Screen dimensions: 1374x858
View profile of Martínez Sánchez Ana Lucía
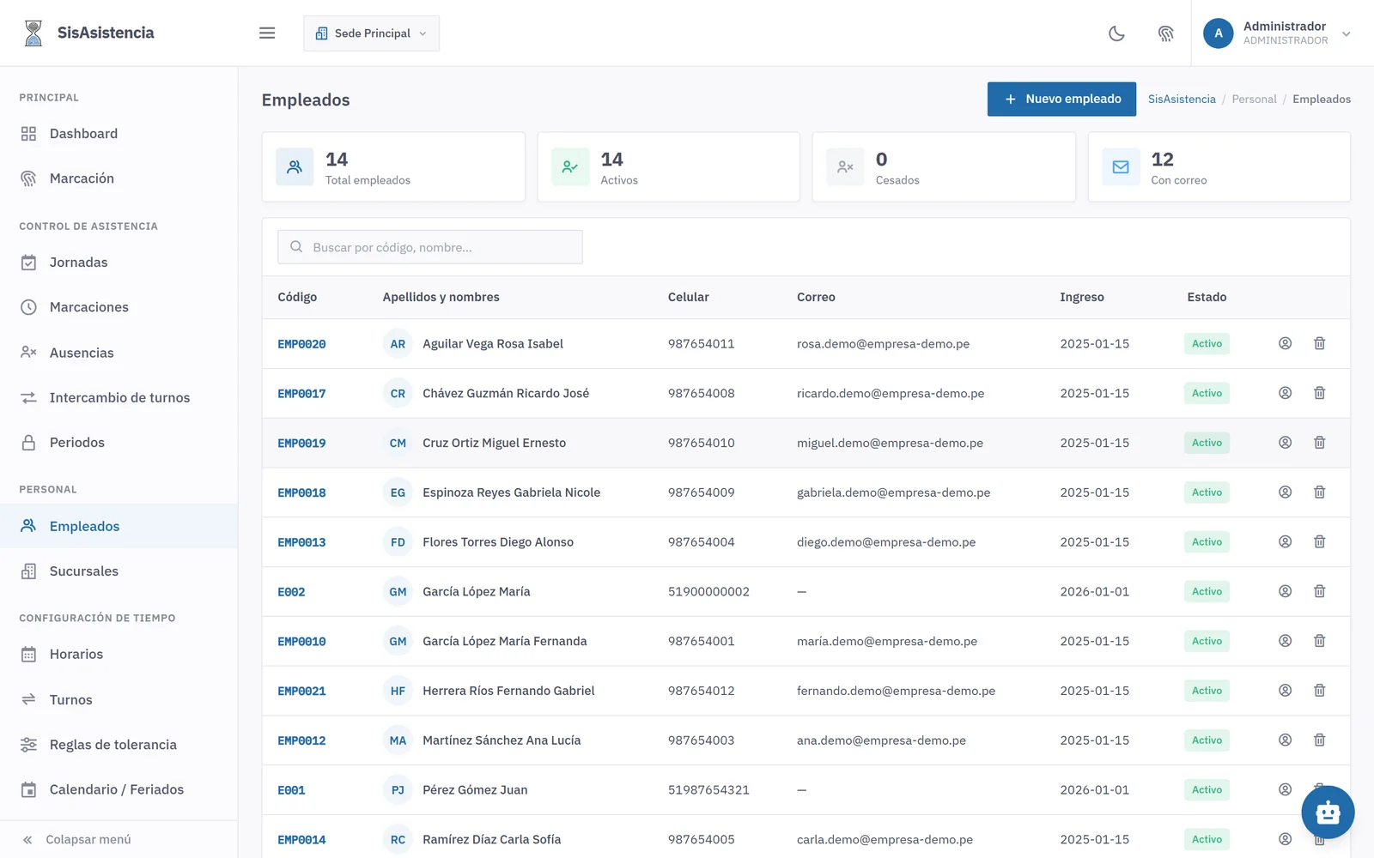pos(1285,740)
